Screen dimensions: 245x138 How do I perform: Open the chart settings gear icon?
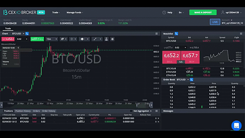click(112, 39)
